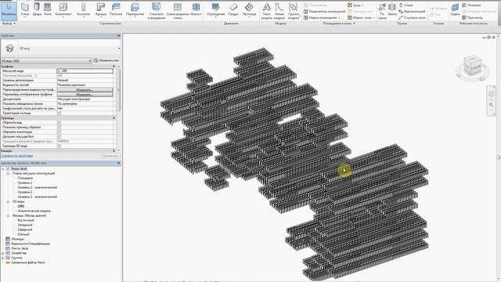Select the Импост mullion tool
This screenshot has width=501, height=282.
tap(196, 9)
